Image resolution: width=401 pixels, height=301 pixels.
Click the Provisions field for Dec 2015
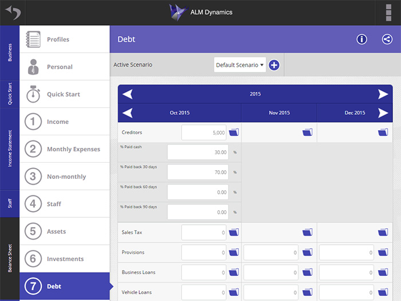[346, 252]
